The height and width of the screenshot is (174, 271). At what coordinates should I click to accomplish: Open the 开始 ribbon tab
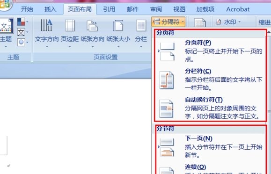tap(27, 9)
